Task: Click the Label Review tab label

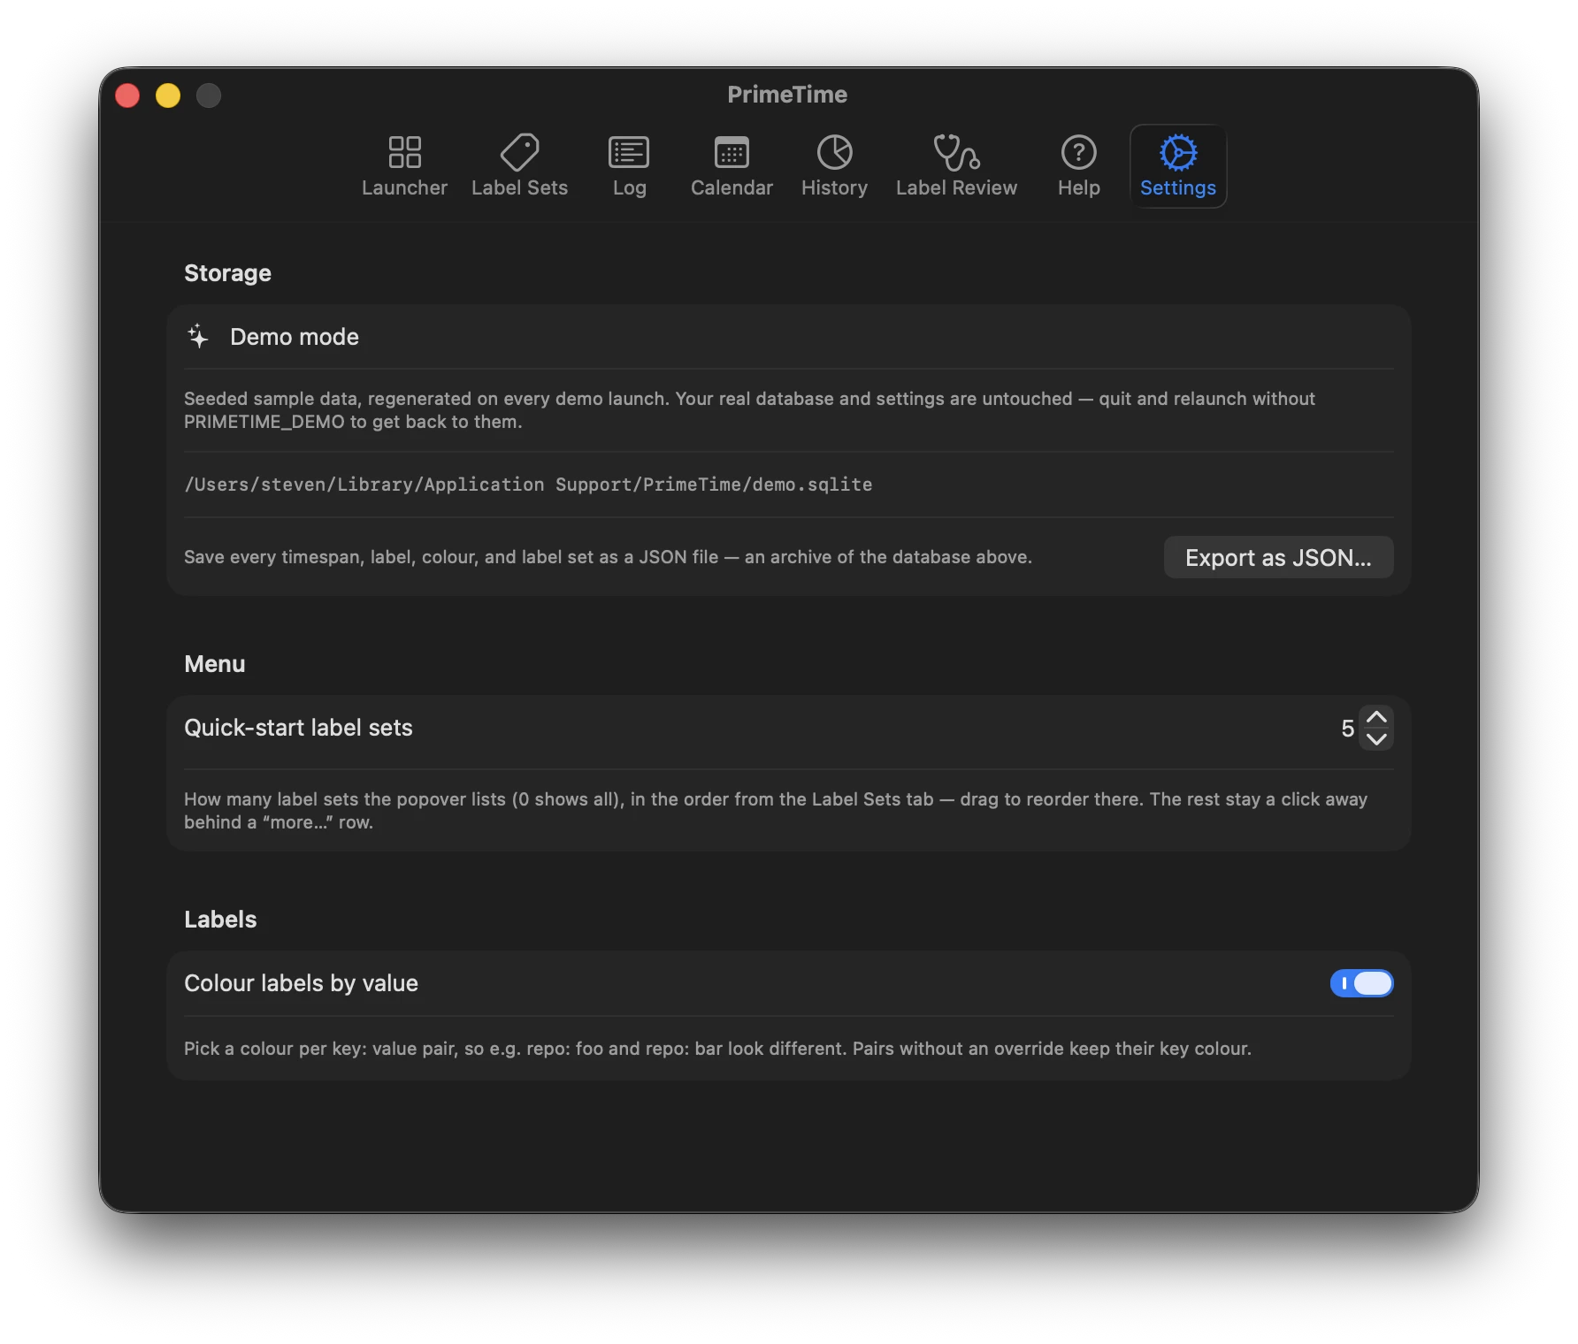Action: pos(956,187)
